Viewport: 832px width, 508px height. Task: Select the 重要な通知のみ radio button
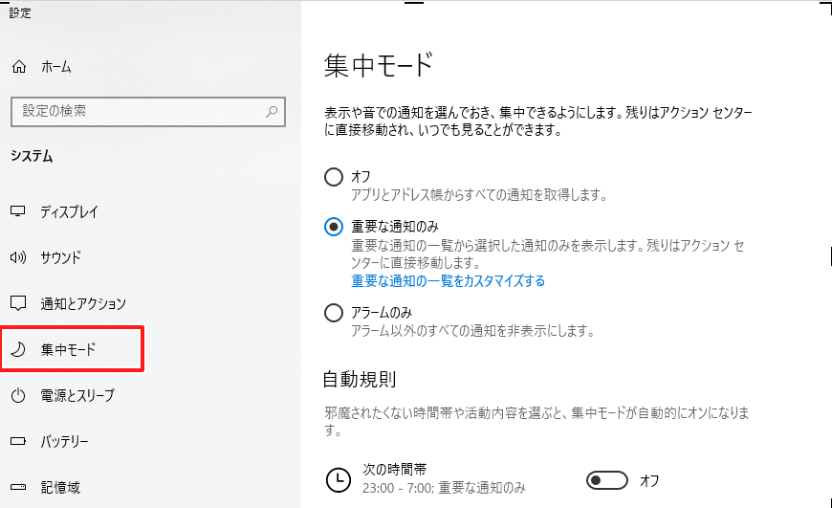click(x=333, y=227)
